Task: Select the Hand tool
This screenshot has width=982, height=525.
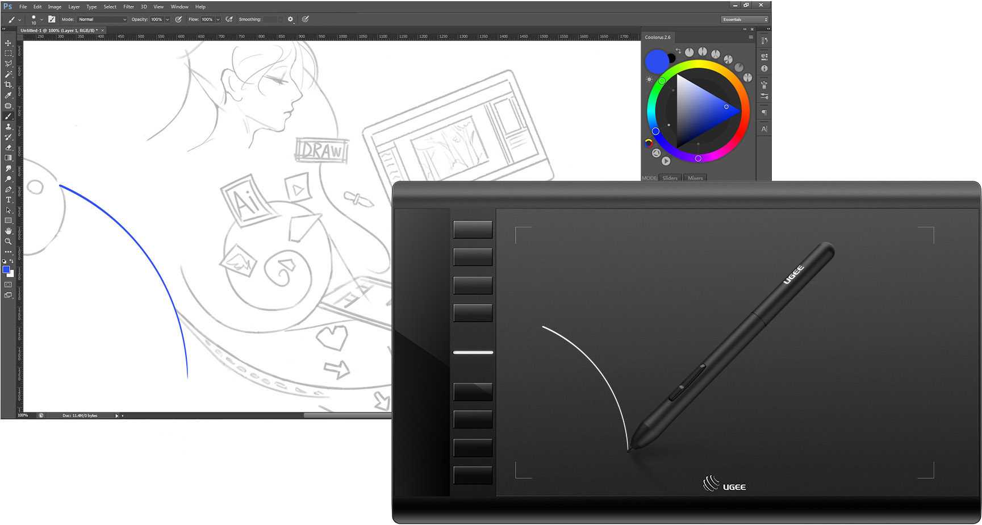Action: tap(8, 231)
